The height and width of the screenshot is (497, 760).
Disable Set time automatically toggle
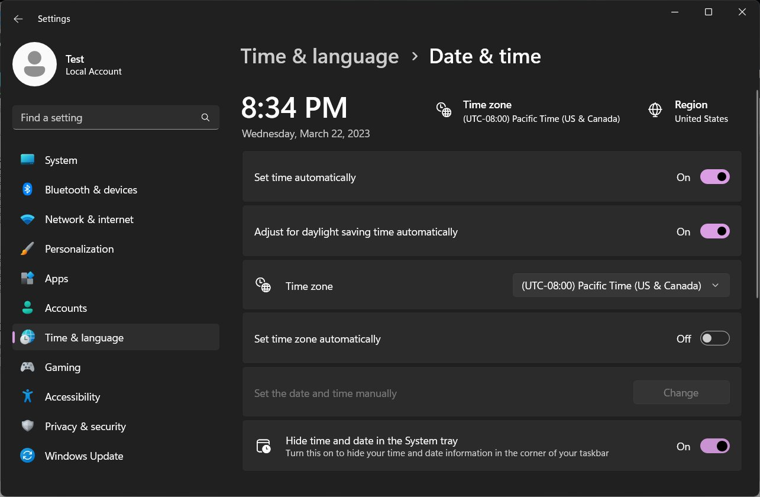(x=714, y=177)
